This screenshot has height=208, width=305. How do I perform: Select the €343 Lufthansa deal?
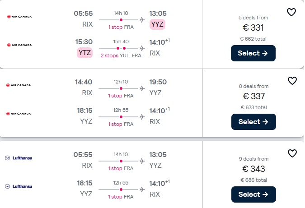253,194
